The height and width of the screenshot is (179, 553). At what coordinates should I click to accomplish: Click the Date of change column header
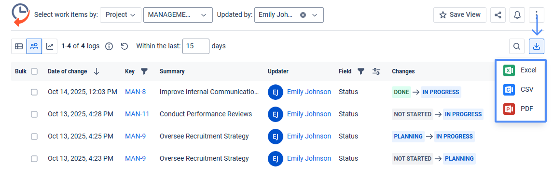coord(68,71)
